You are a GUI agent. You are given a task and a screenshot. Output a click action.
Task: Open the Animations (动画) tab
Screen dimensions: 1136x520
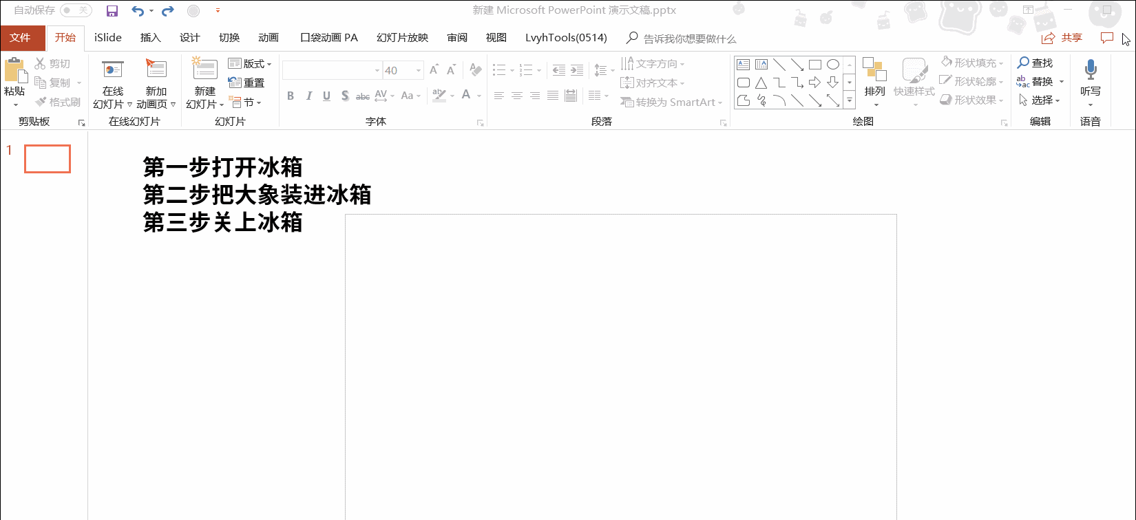tap(268, 38)
